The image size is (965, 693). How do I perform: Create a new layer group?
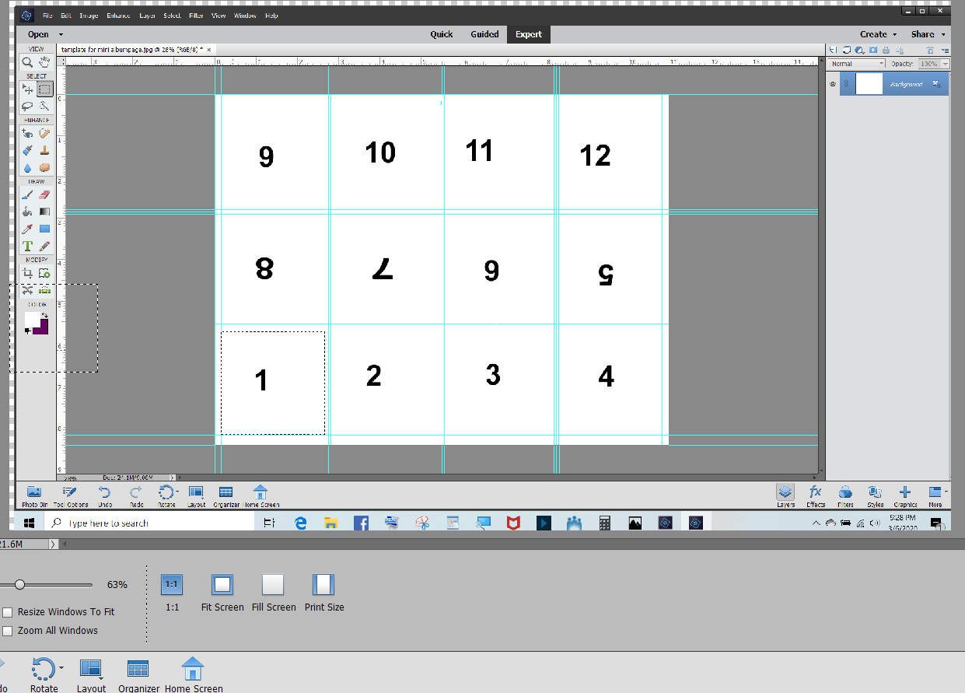846,50
